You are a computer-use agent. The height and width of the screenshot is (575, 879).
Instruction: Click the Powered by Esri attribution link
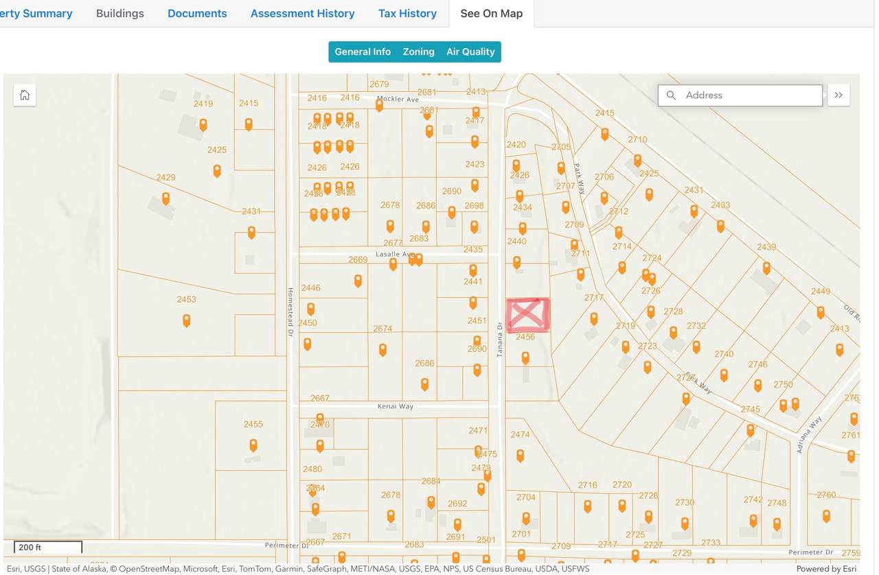[x=826, y=568]
